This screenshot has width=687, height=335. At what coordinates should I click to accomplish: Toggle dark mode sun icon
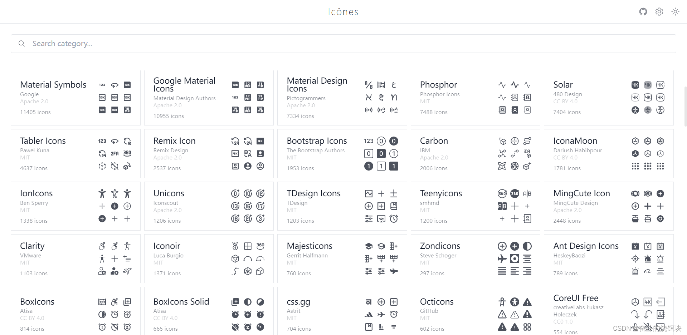point(675,12)
